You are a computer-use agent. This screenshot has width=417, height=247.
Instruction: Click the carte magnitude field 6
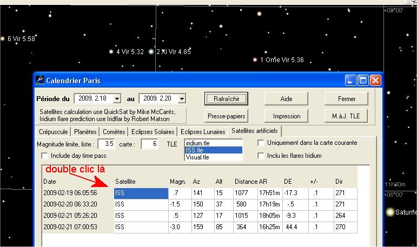pos(149,144)
